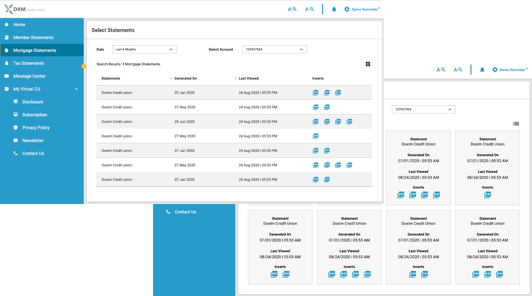
Task: Click the Home icon in the sidebar
Action: [x=7, y=25]
